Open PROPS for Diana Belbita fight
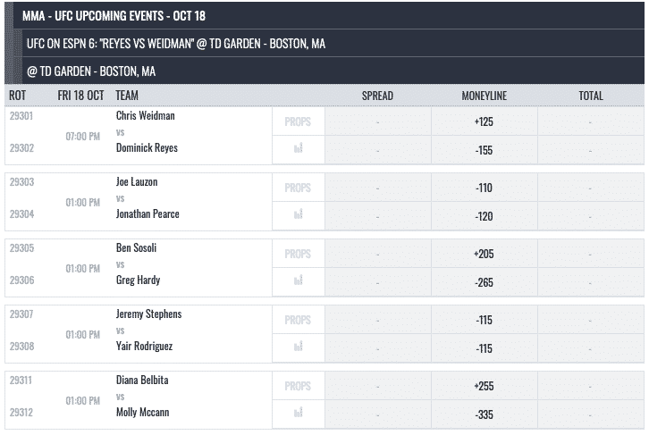The image size is (649, 435). pos(298,386)
